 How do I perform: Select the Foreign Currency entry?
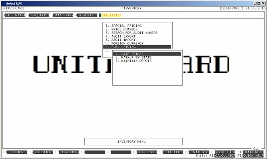coord(127,43)
